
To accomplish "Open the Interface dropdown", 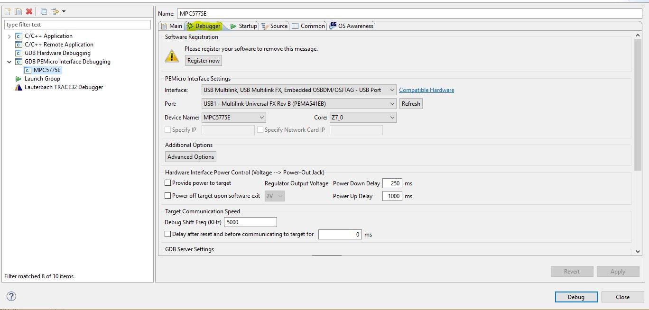I will 299,90.
